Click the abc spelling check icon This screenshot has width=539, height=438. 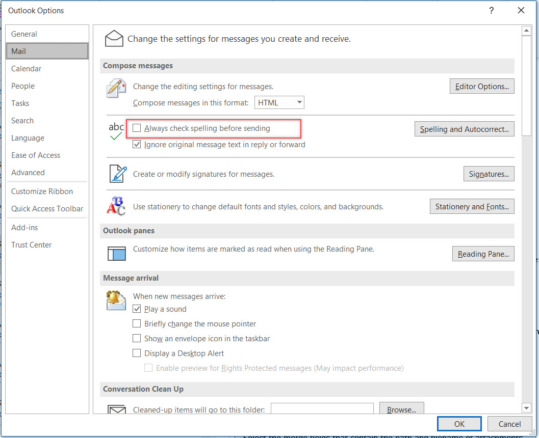coord(116,131)
